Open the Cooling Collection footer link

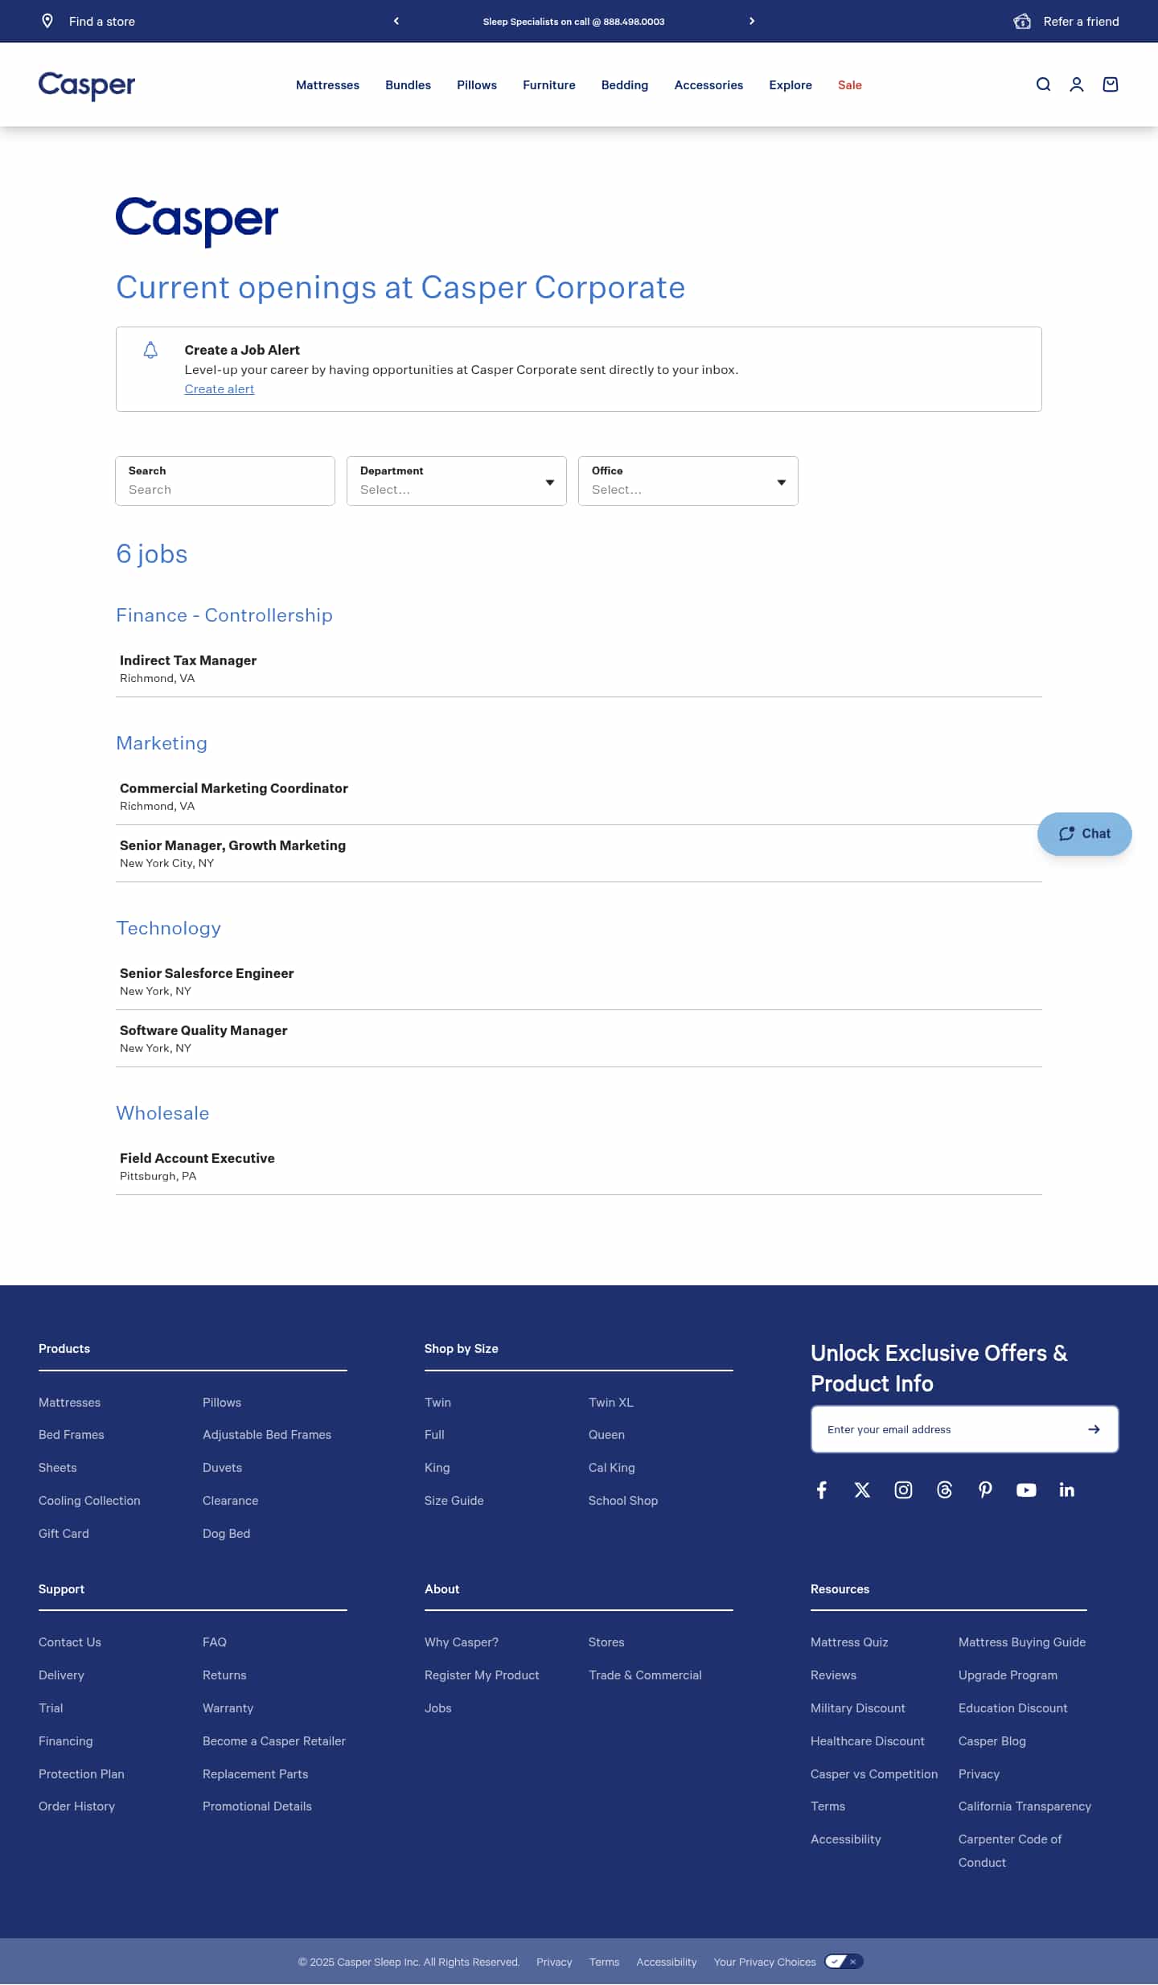[x=89, y=1501]
